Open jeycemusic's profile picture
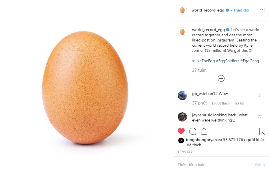Viewport: 269px width, 169px height. 182,117
